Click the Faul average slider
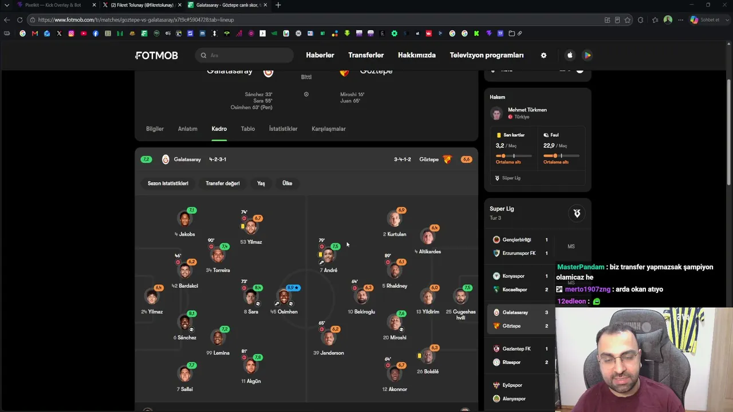 coord(561,156)
